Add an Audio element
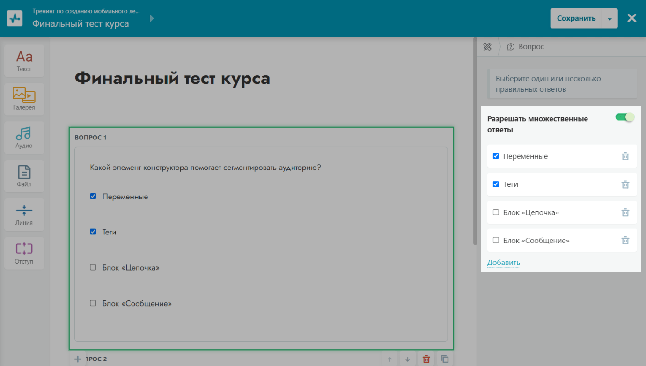Viewport: 646px width, 366px height. pos(24,138)
